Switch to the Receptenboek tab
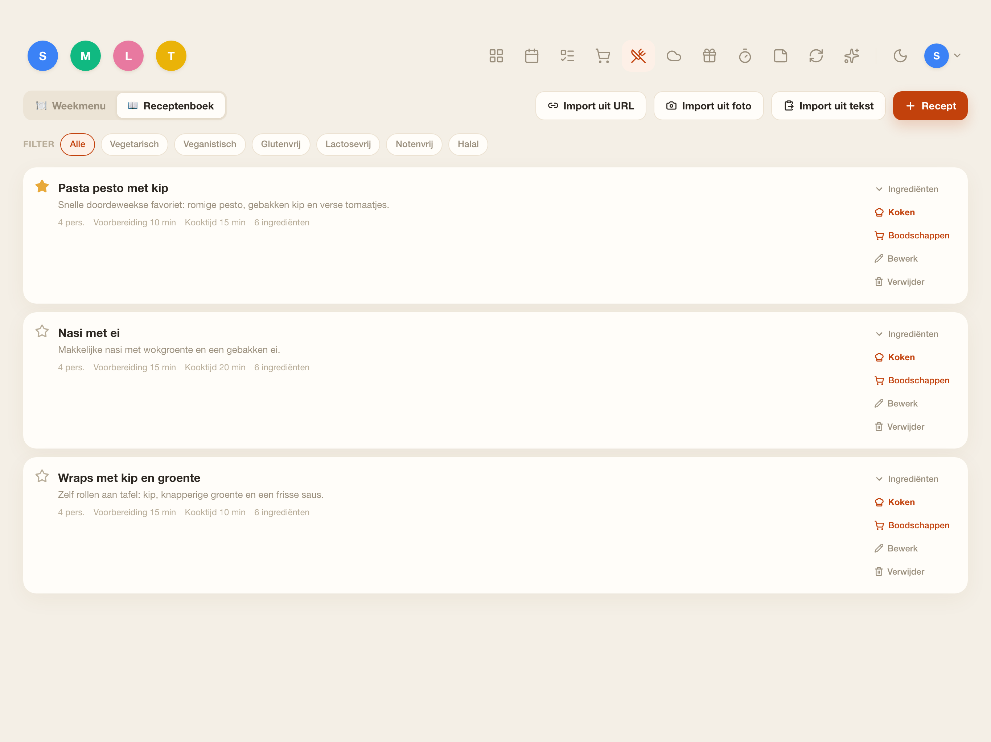 click(171, 106)
